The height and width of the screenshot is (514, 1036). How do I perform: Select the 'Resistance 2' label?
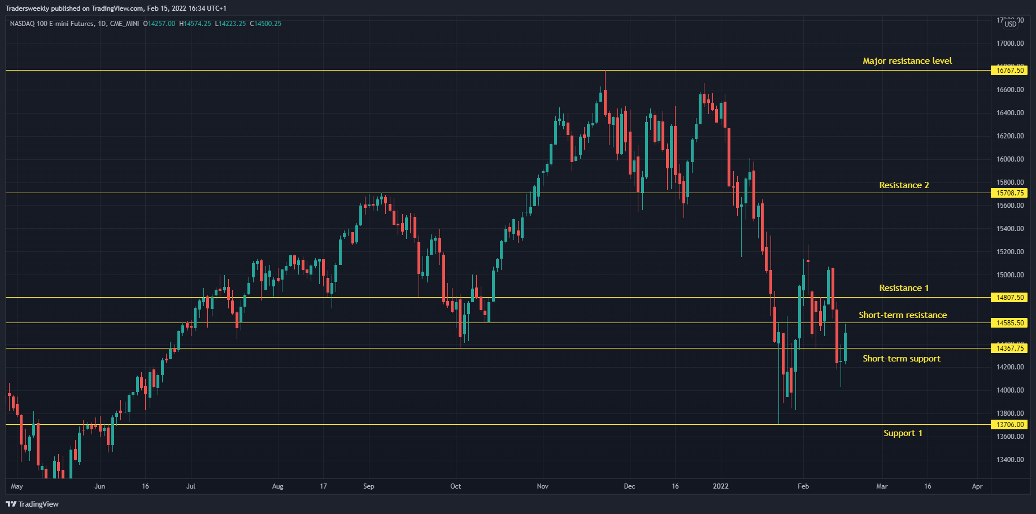coord(904,185)
